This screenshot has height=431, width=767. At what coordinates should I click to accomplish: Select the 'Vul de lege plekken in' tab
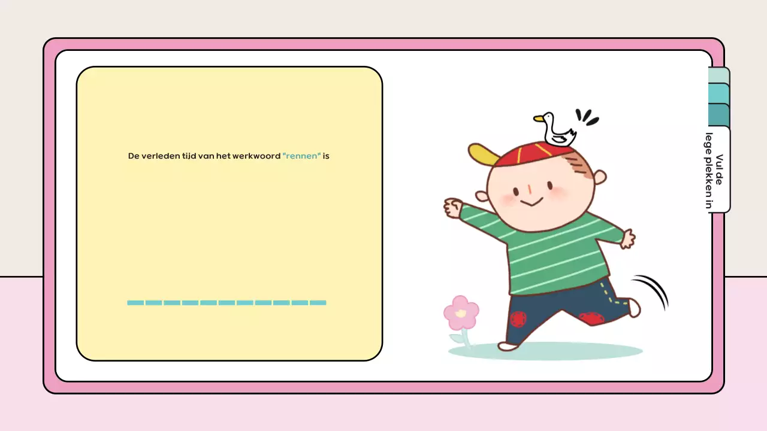click(x=718, y=169)
